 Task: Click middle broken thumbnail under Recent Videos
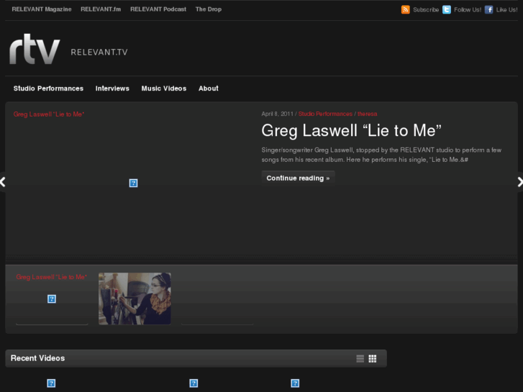194,383
